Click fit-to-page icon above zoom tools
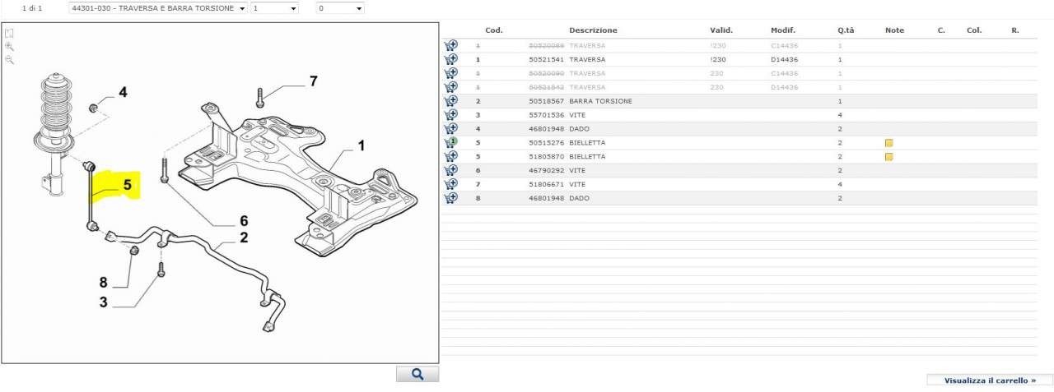The height and width of the screenshot is (392, 1054). click(x=9, y=34)
